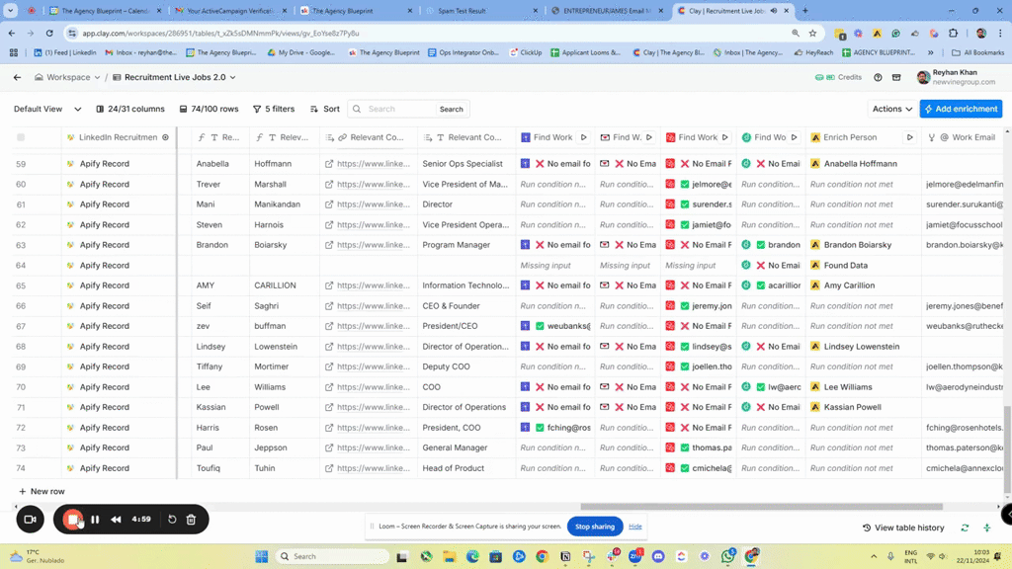Open the Actions dropdown
The width and height of the screenshot is (1012, 569).
coord(890,109)
